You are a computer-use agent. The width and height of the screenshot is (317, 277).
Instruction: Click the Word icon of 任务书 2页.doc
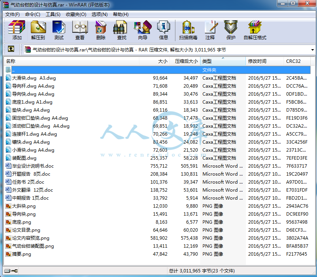8,182
